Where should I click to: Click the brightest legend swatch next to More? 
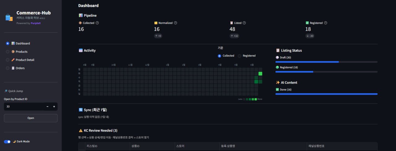click(256, 99)
